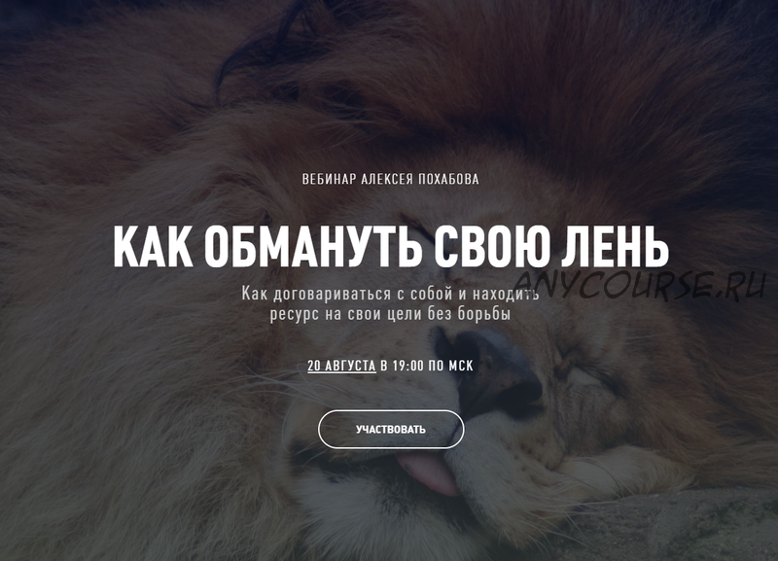
Task: Click the surname ПОХАБОВА in the caption
Action: point(449,179)
